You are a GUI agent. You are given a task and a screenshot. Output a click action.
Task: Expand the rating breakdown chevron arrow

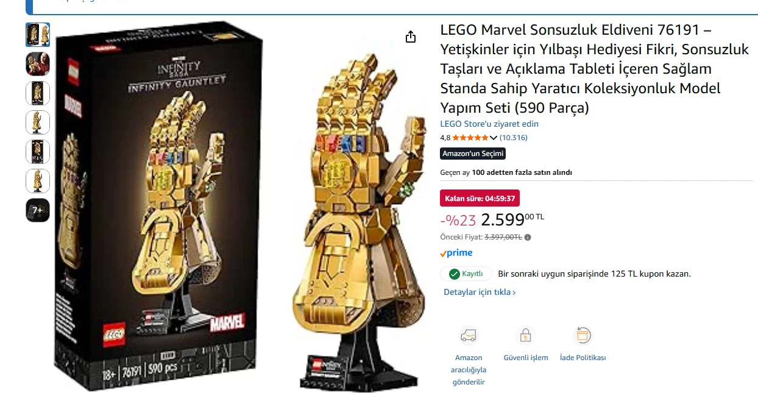[x=494, y=138]
